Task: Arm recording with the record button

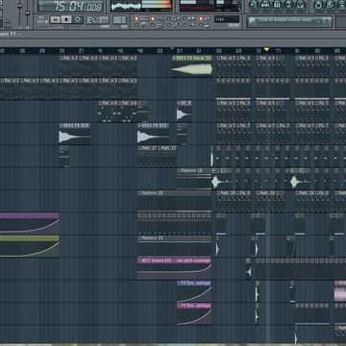Action: coord(78,19)
